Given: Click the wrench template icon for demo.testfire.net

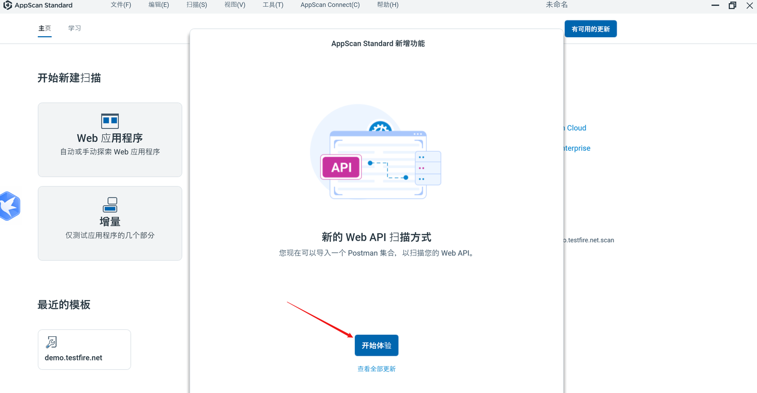Looking at the screenshot, I should click(x=51, y=343).
